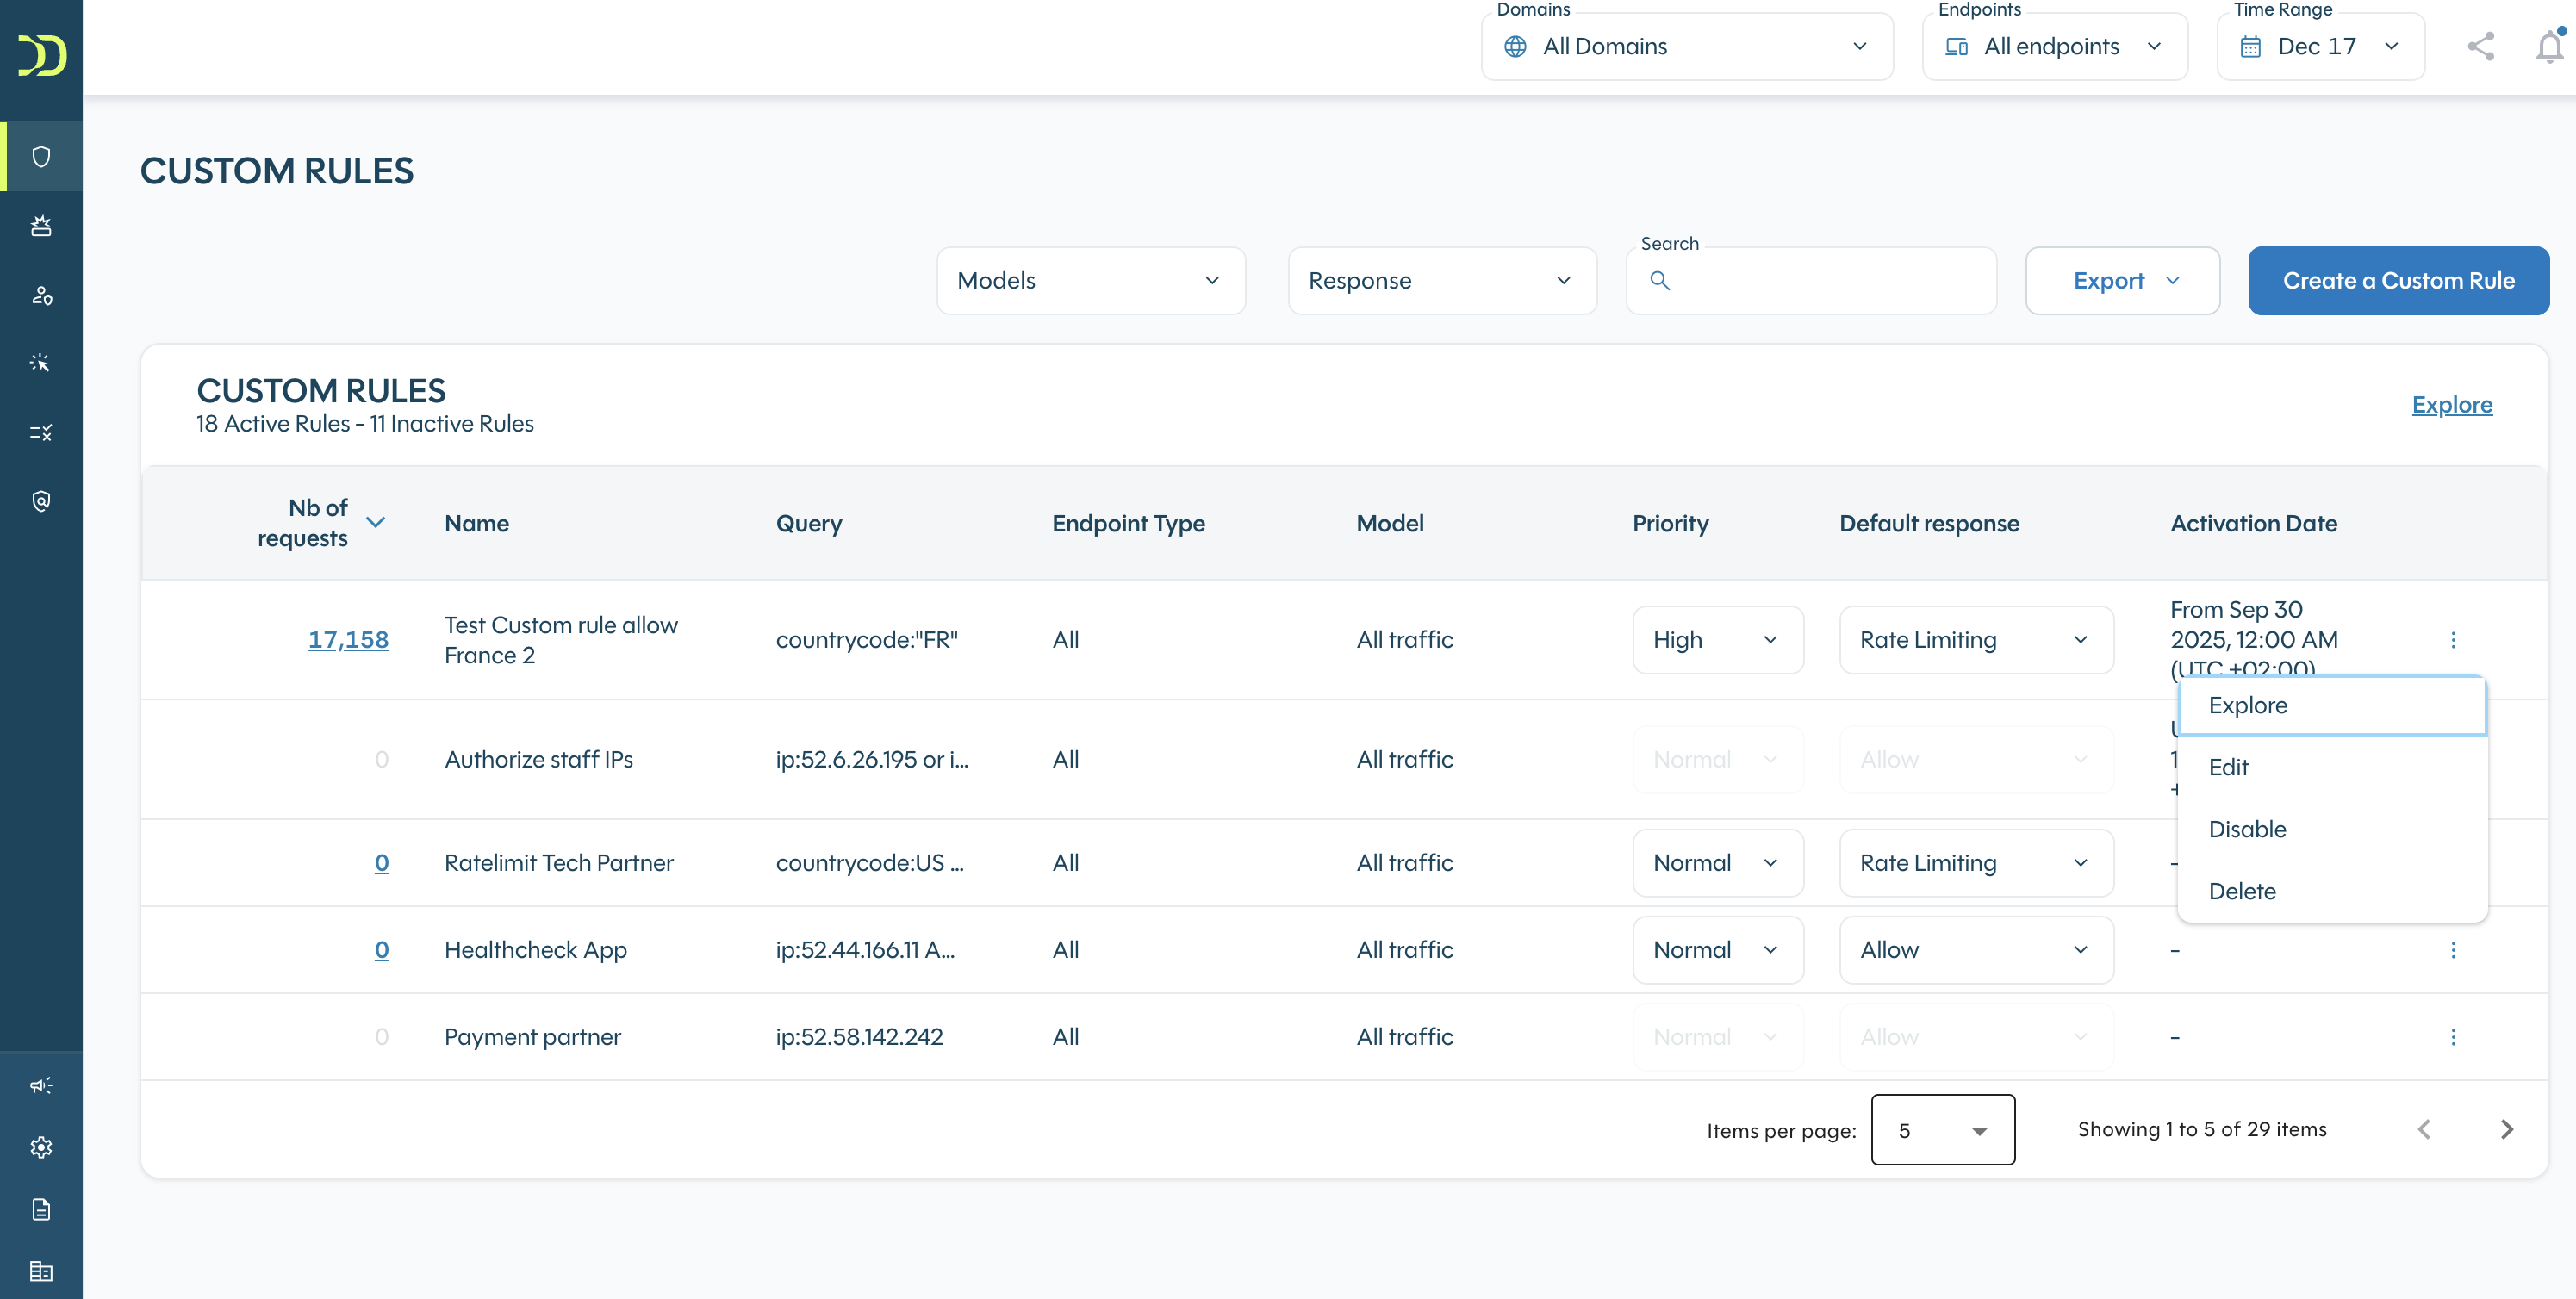Open the Items per page selector

point(1941,1130)
